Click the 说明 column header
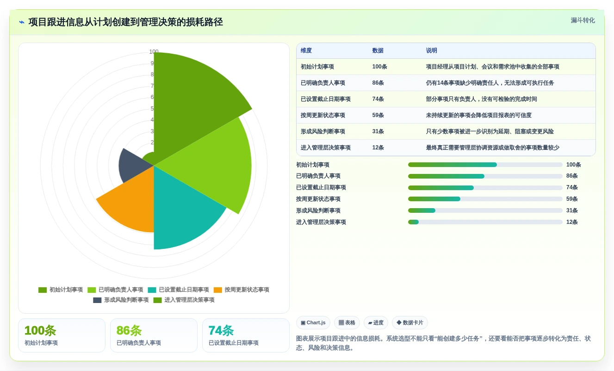This screenshot has width=614, height=371. pyautogui.click(x=432, y=51)
